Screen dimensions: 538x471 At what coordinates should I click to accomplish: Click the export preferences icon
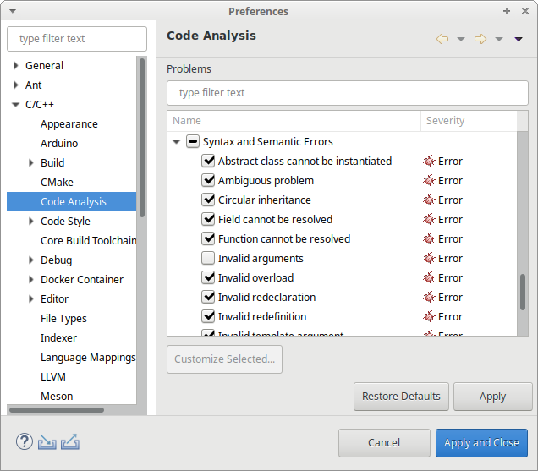[x=70, y=442]
